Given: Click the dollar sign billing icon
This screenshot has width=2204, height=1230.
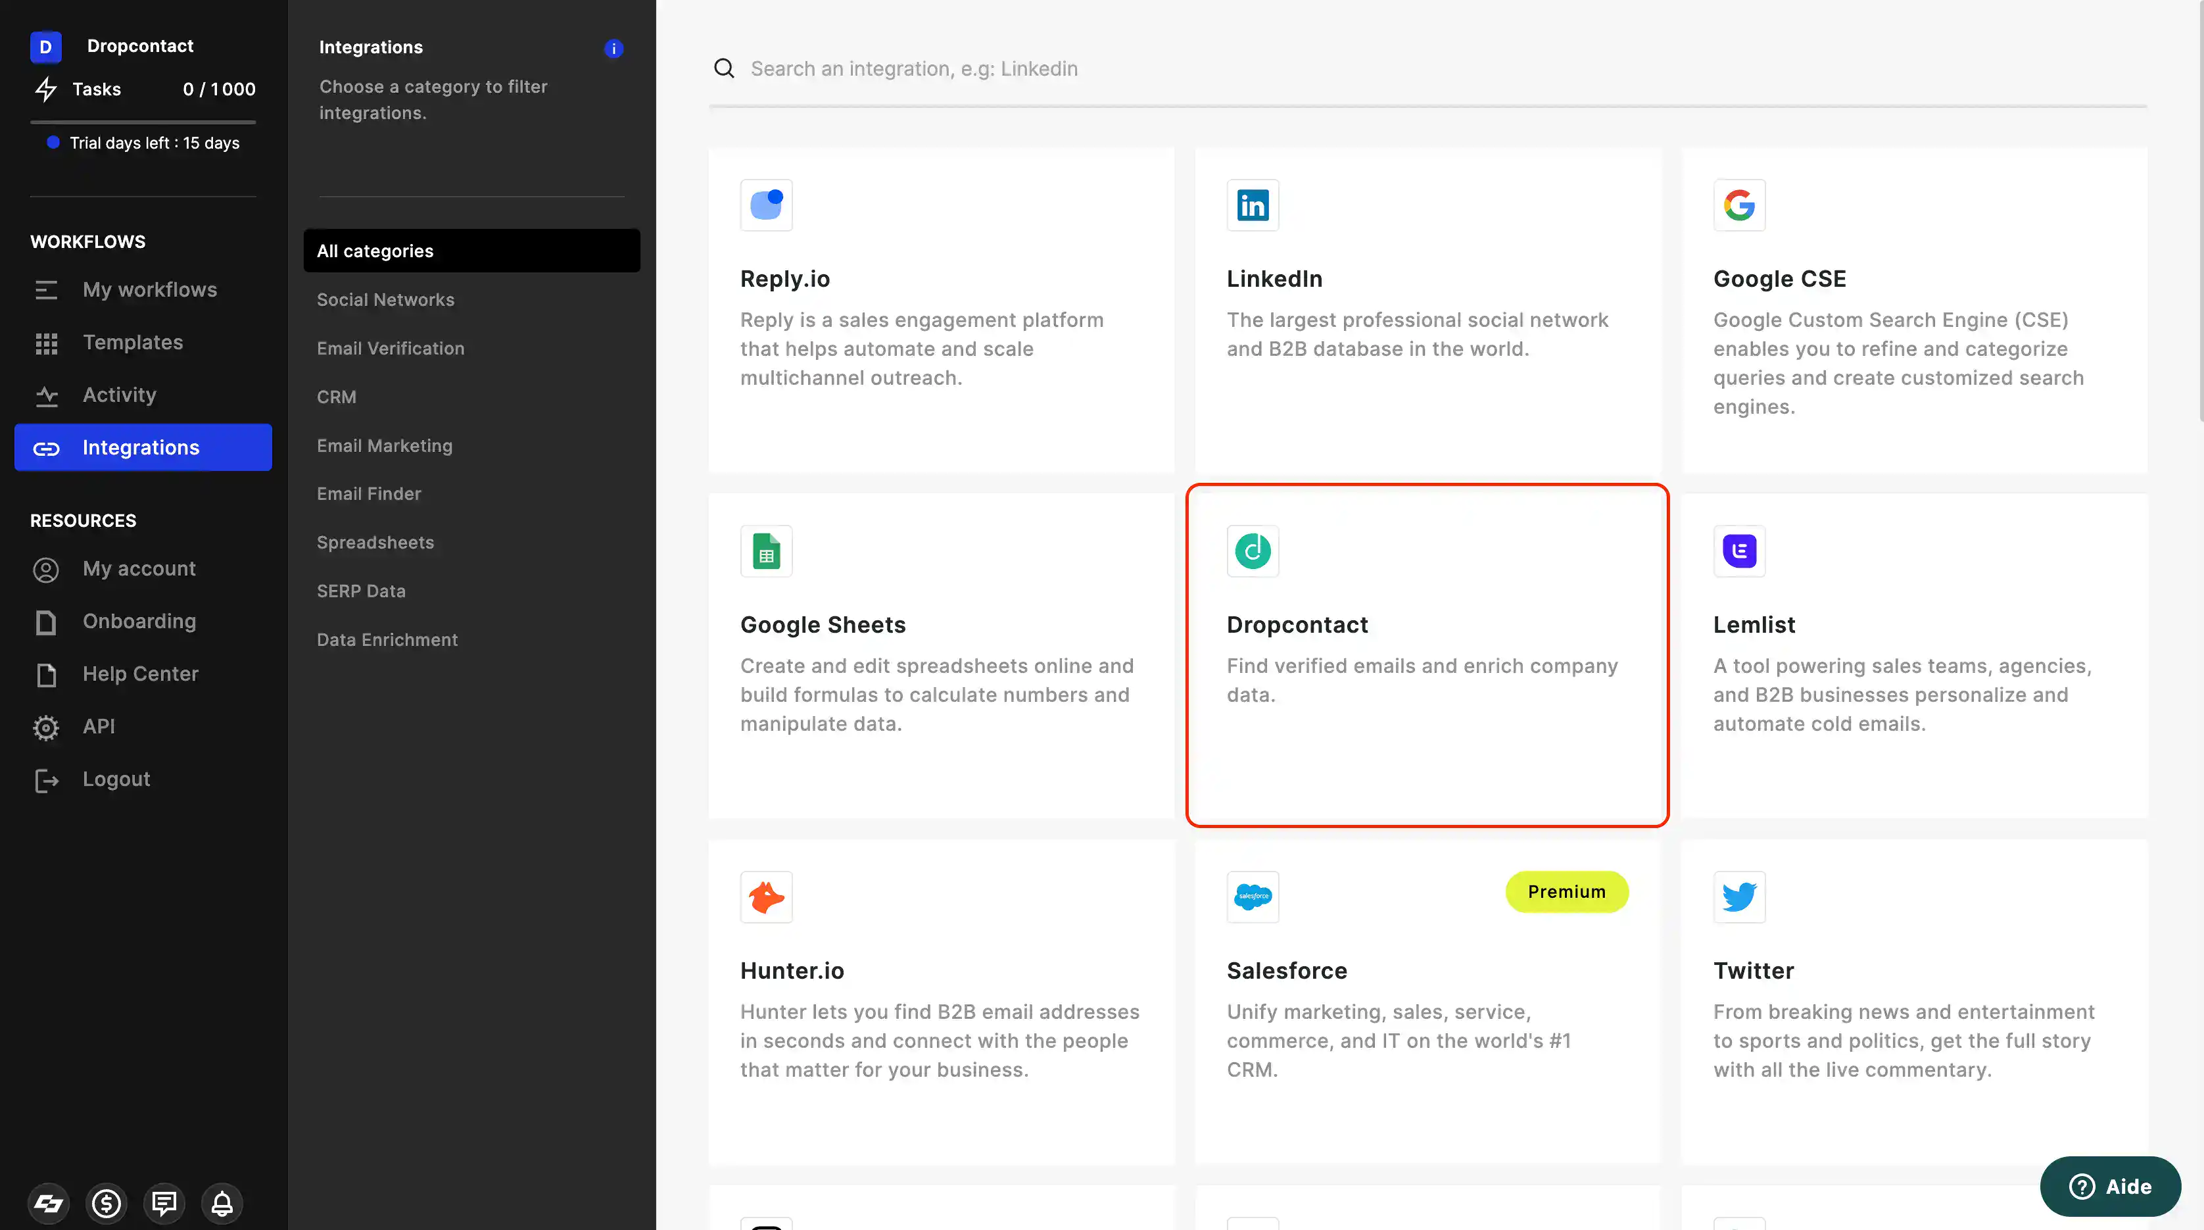Looking at the screenshot, I should (106, 1204).
